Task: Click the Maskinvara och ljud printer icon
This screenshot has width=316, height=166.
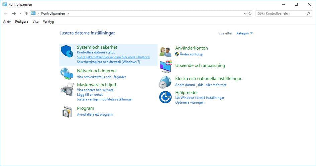Action: coord(67,89)
